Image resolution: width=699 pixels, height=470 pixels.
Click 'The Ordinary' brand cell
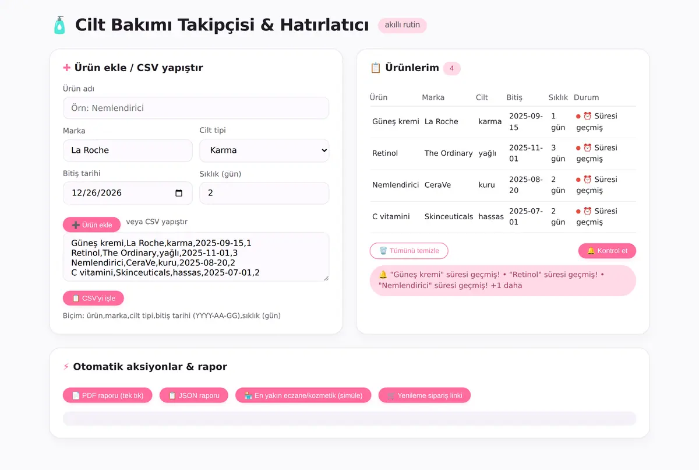449,153
